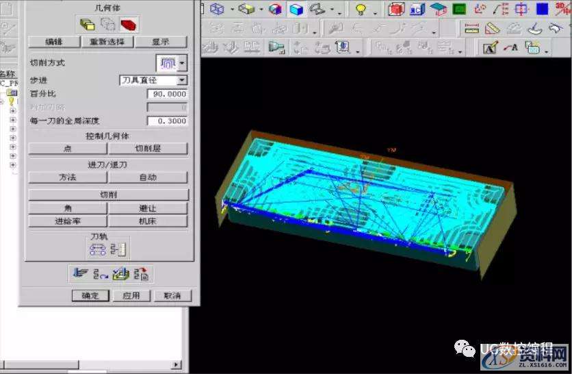Click the ruler measure distance icon
The image size is (572, 374).
[471, 29]
